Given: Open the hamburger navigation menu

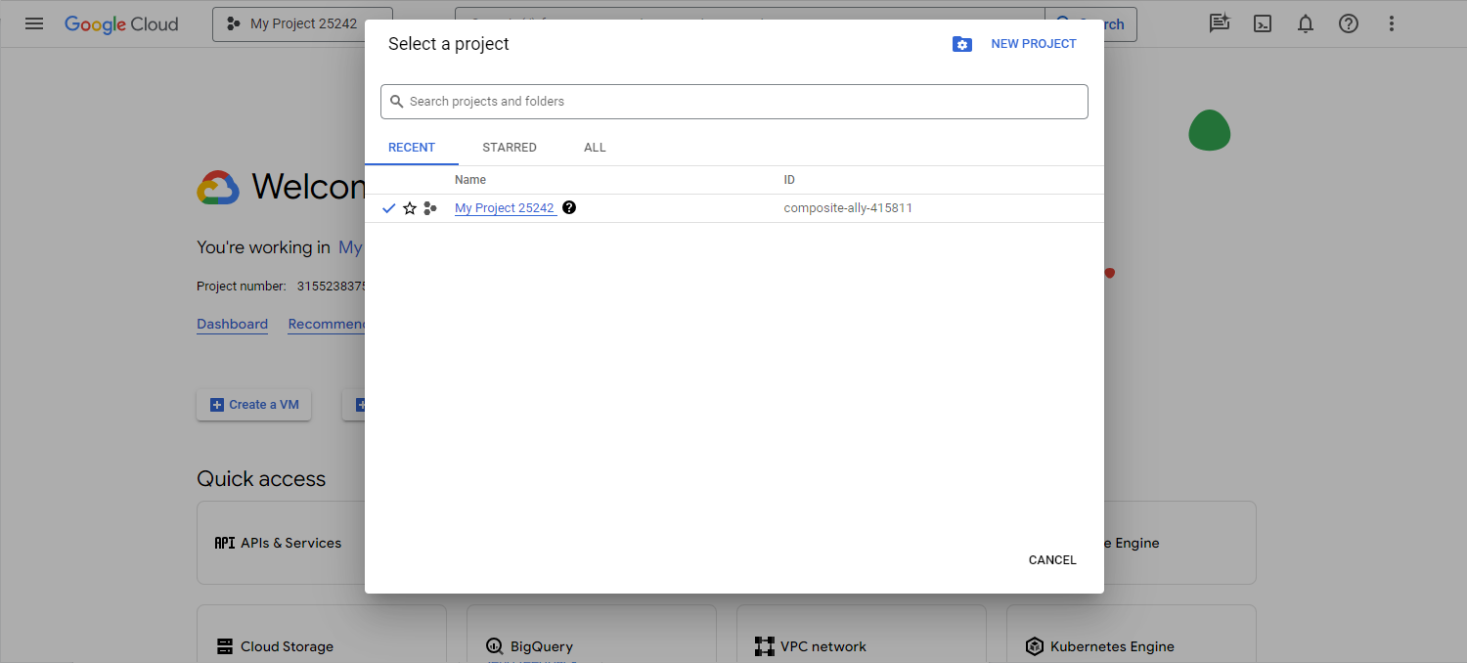Looking at the screenshot, I should (x=34, y=23).
